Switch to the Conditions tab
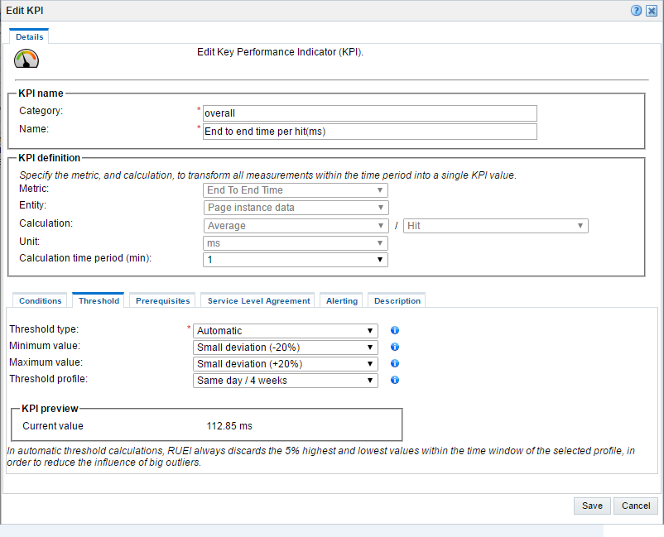Screen dimensions: 664x537 point(41,301)
